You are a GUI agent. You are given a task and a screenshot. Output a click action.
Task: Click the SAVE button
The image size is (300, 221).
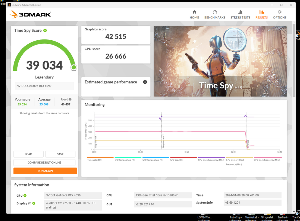click(x=60, y=154)
